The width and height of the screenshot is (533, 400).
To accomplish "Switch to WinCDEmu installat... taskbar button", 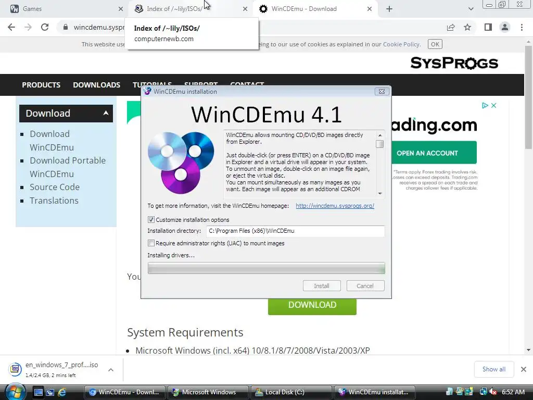I will [x=375, y=392].
